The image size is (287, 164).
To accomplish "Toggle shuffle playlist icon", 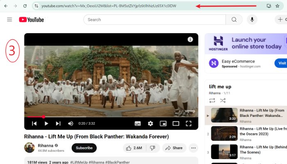I will coord(223,100).
